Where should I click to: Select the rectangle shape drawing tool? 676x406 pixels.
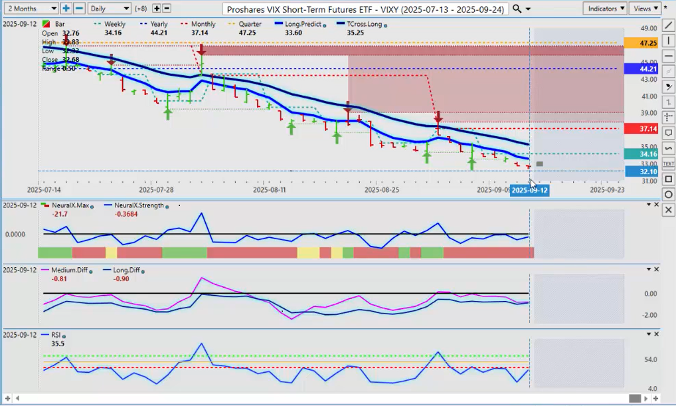[x=668, y=179]
